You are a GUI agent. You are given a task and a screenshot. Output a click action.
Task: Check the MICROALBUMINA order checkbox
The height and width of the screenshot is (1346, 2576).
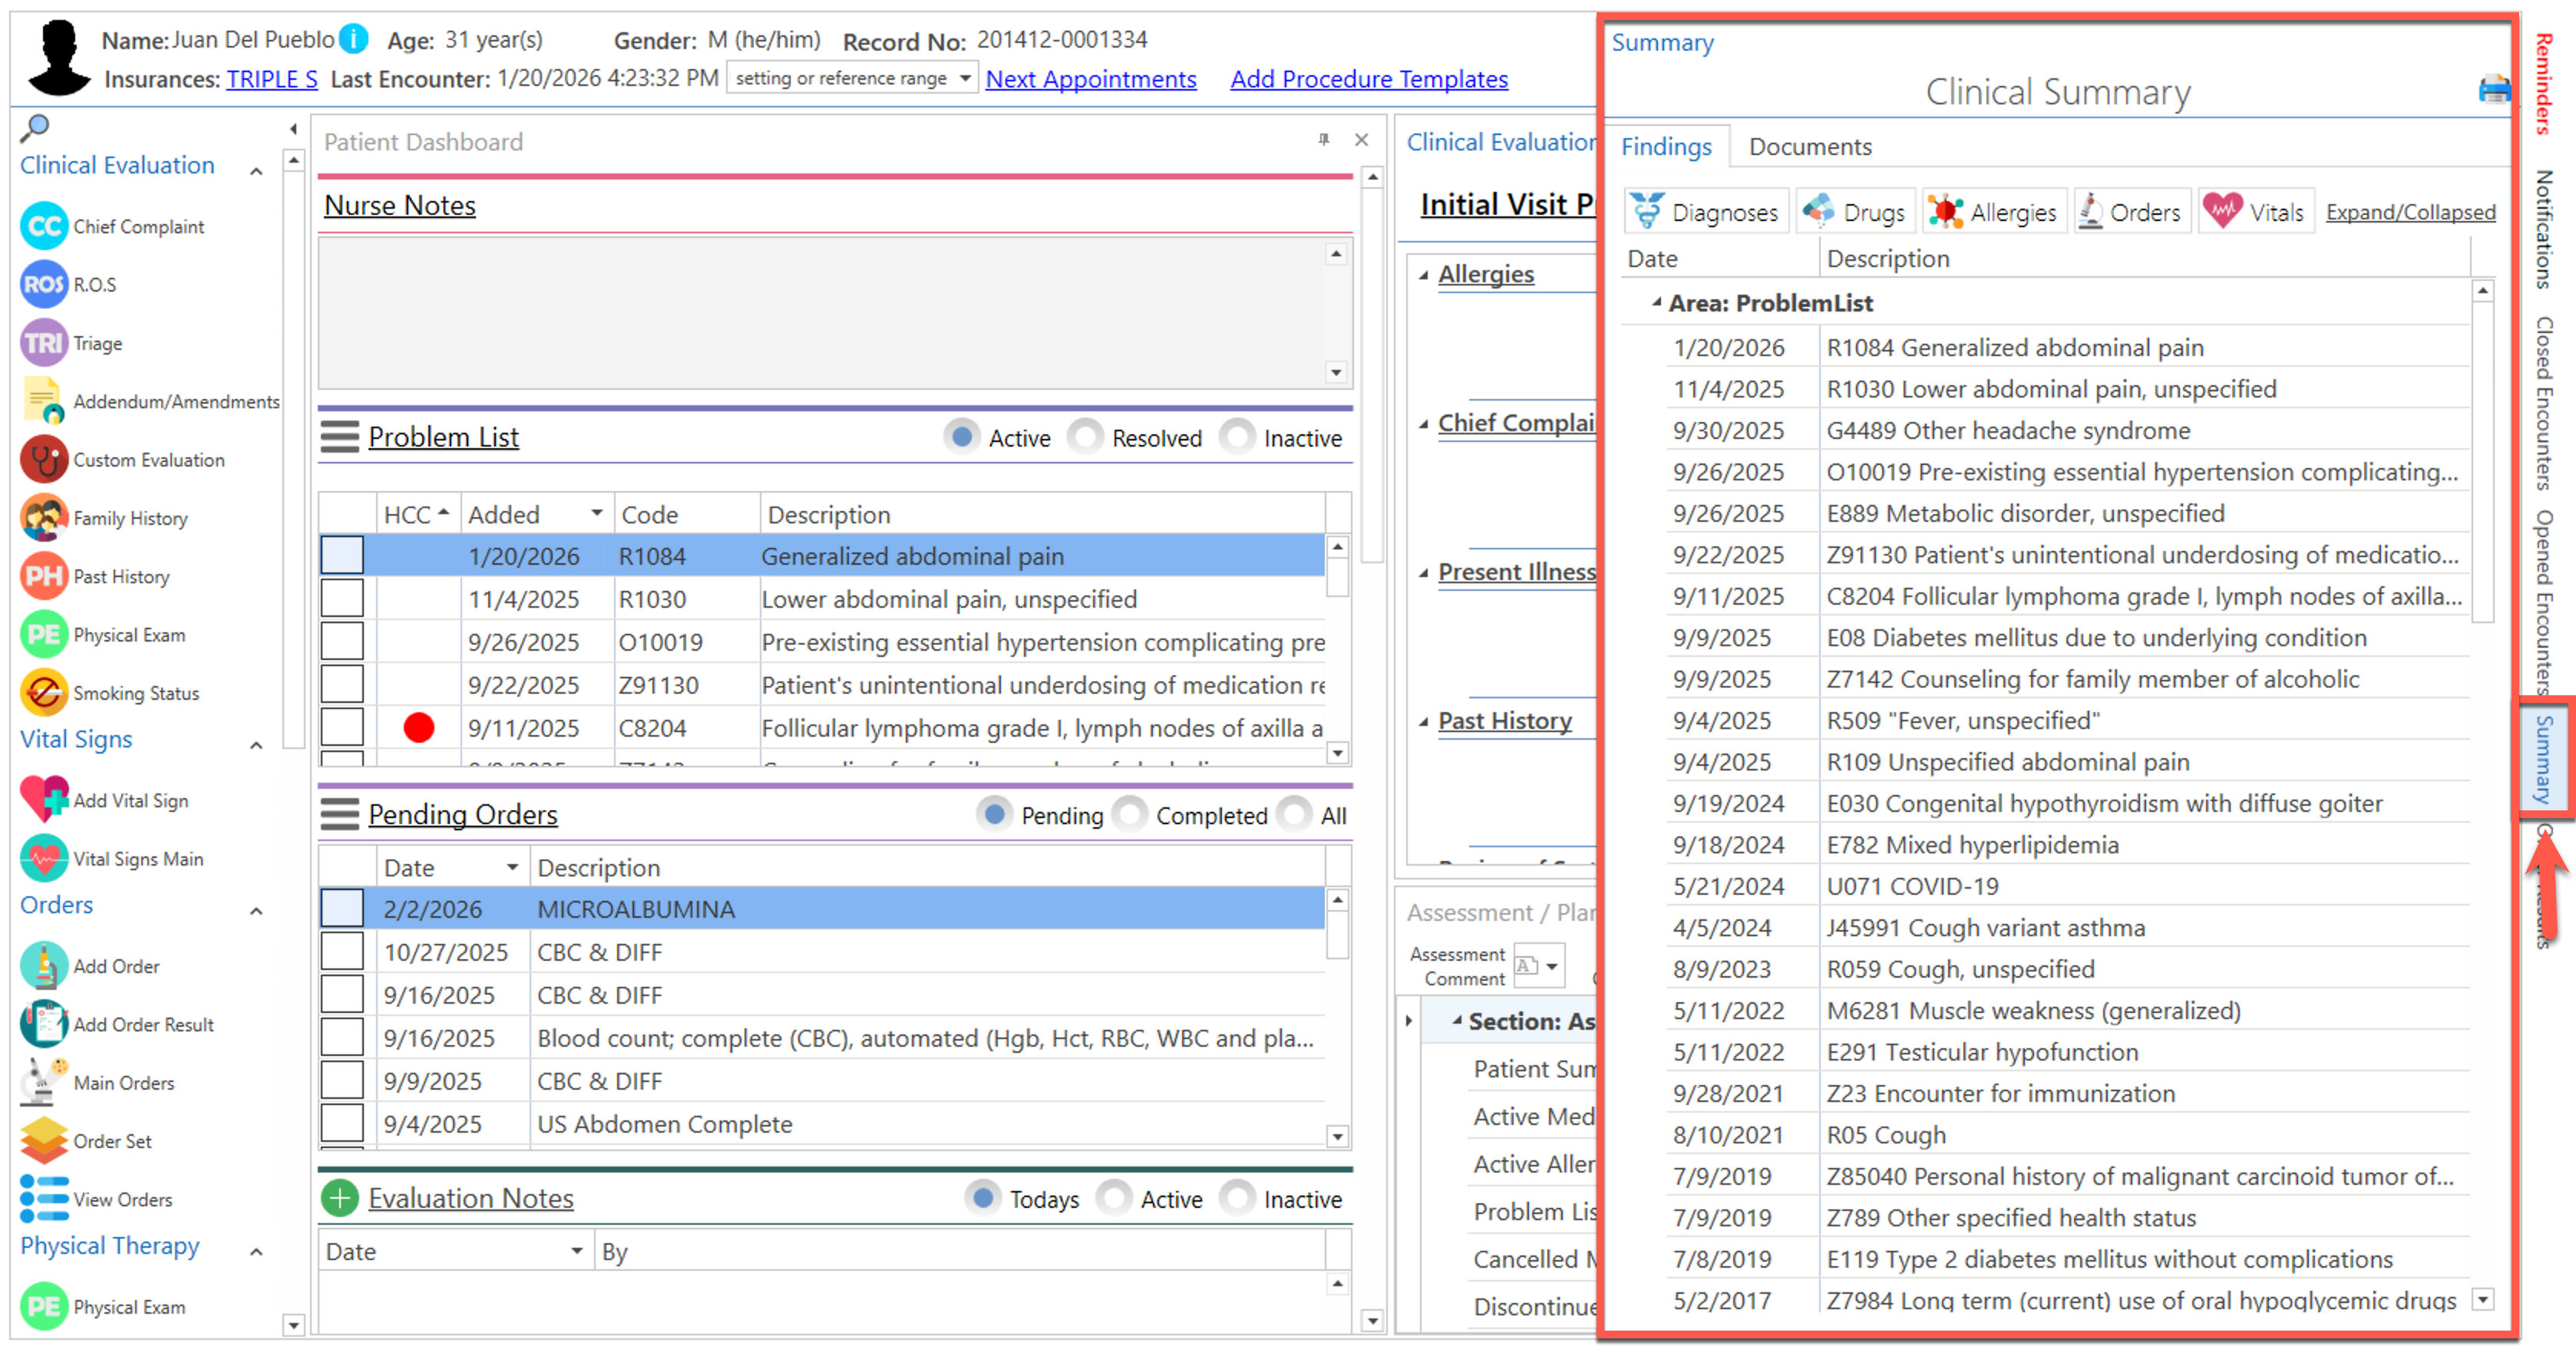pyautogui.click(x=342, y=908)
